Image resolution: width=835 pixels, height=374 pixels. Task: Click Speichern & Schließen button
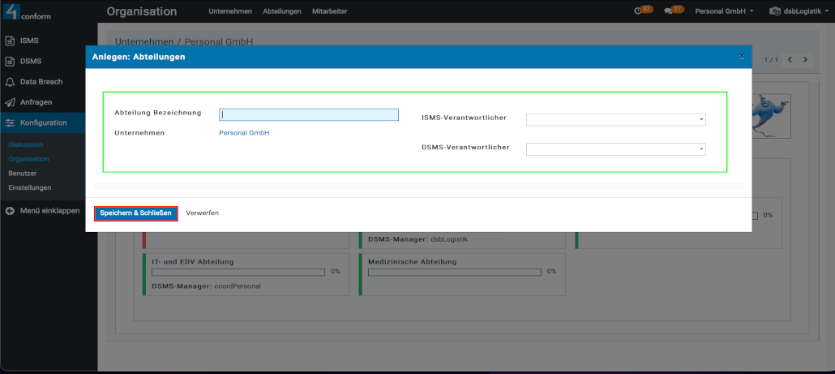point(135,213)
